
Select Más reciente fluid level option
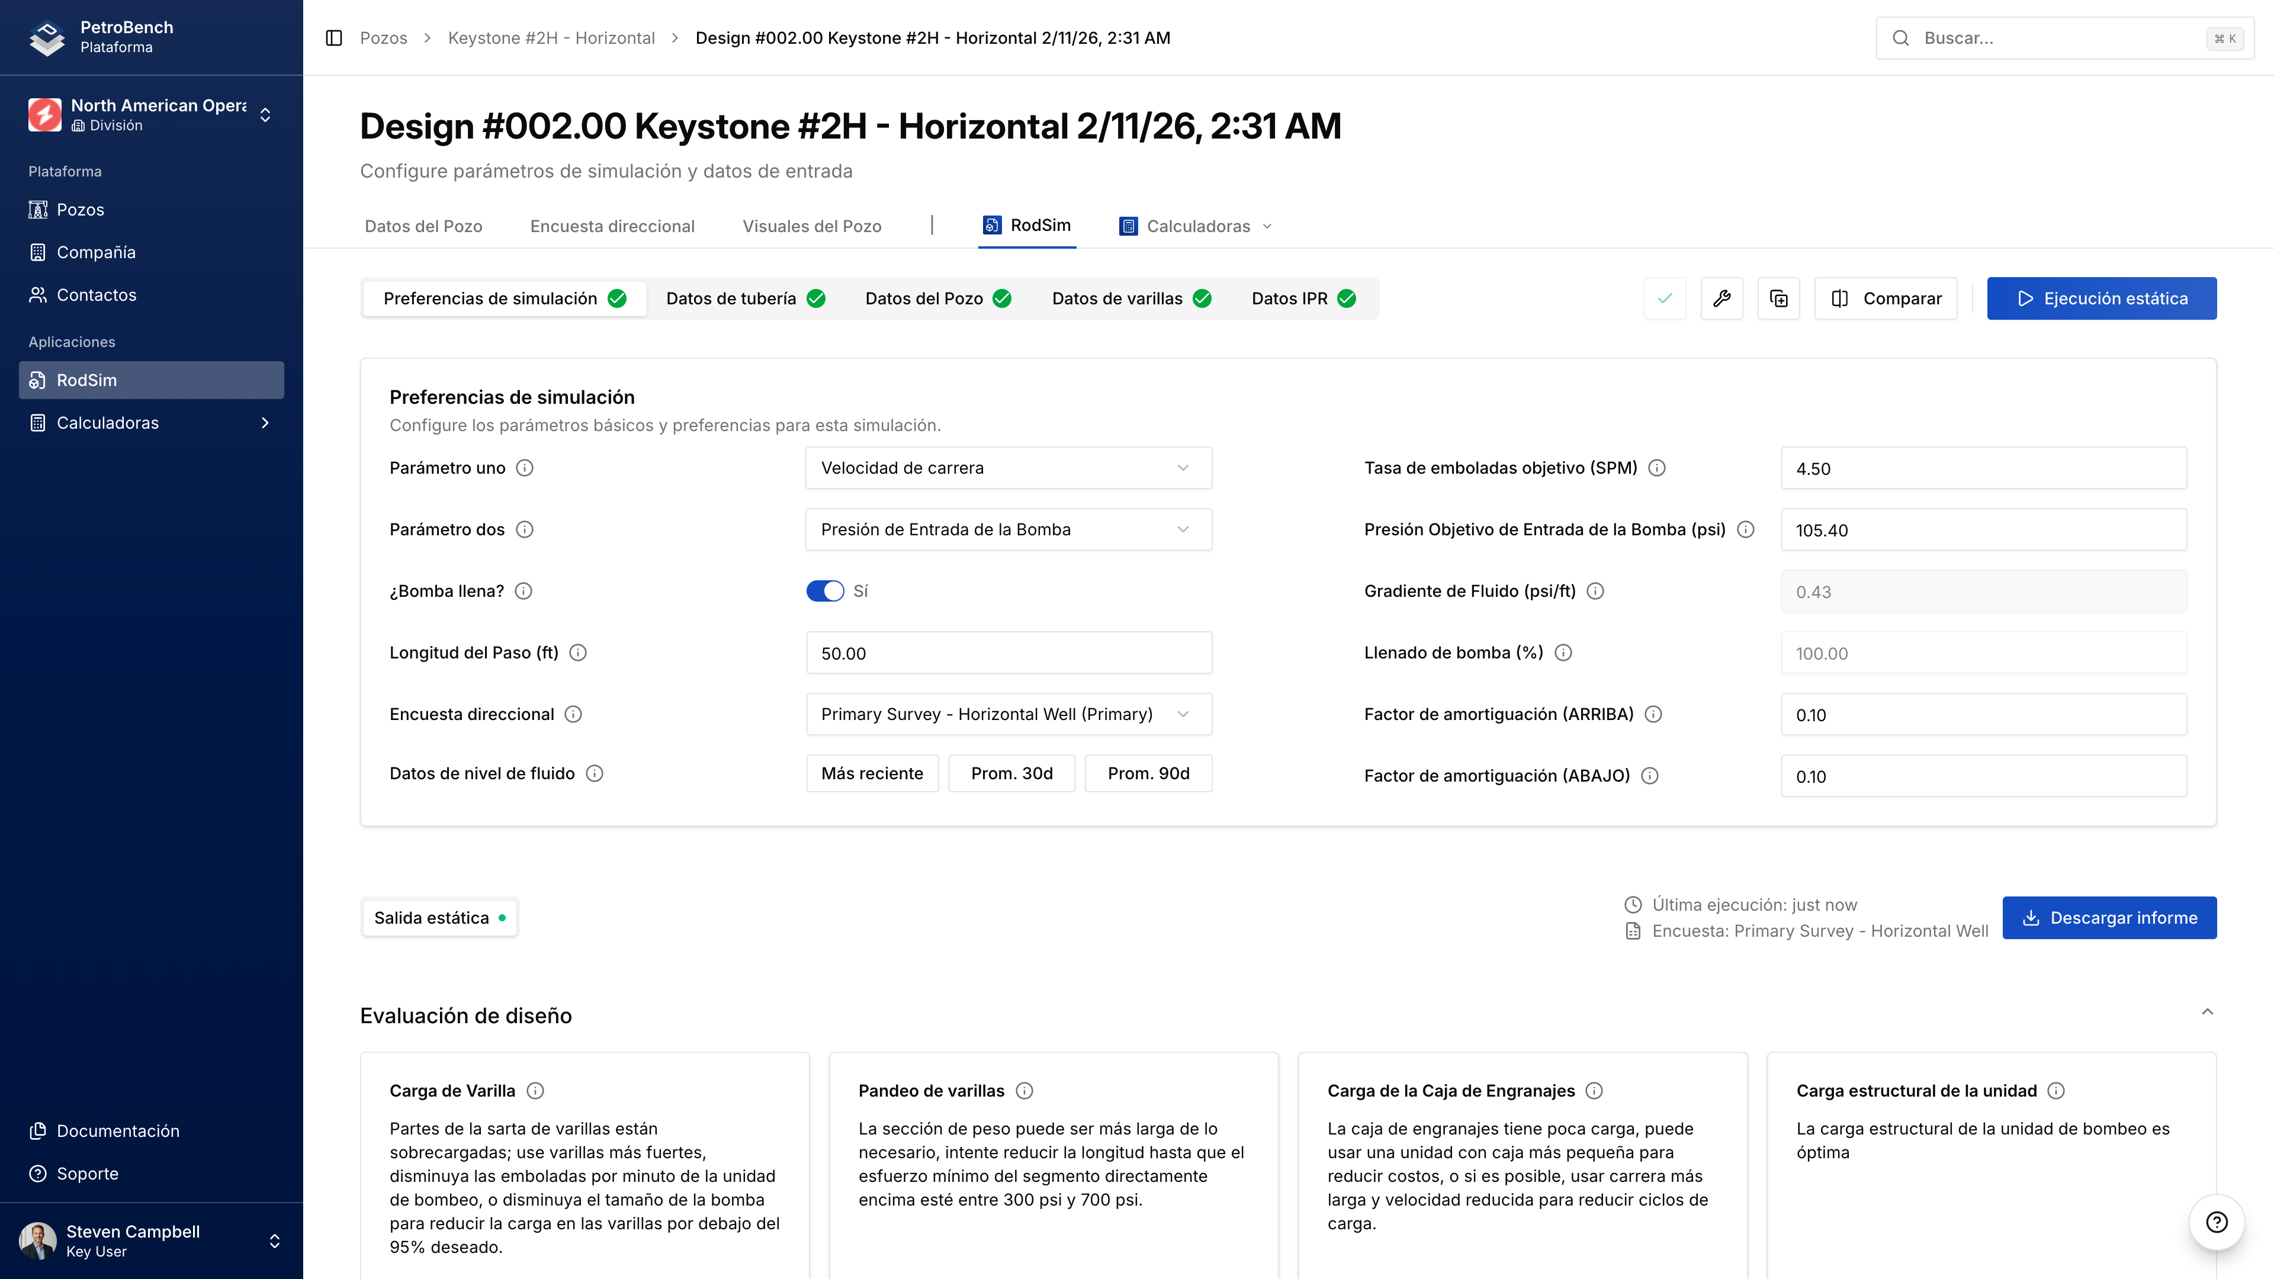(x=871, y=773)
